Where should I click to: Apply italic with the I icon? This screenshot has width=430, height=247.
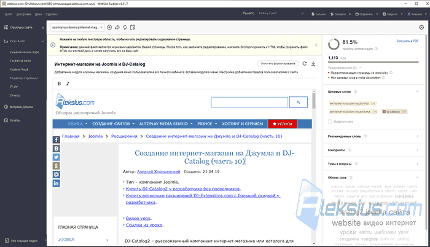[68, 84]
